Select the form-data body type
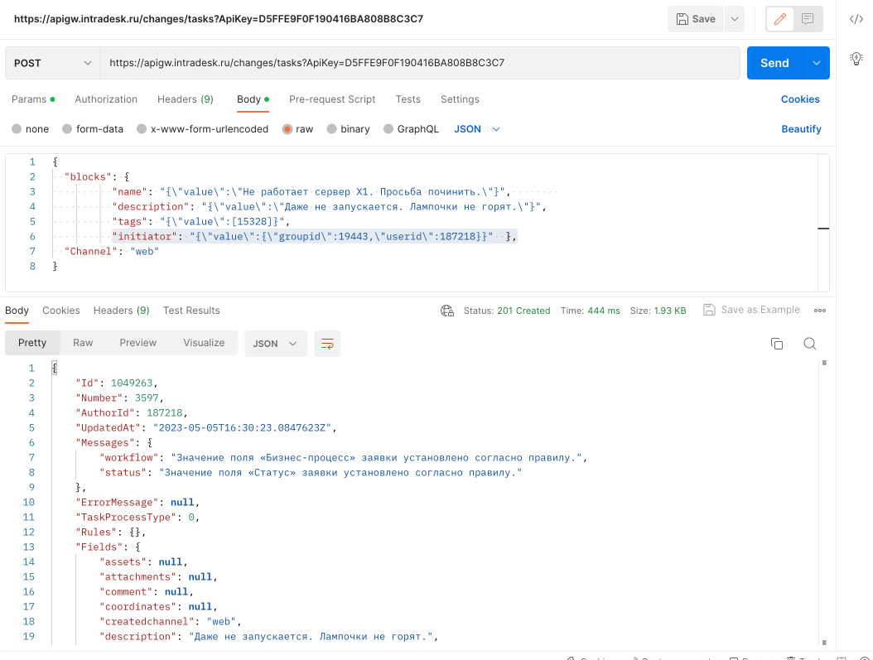Image resolution: width=873 pixels, height=660 pixels. [93, 129]
